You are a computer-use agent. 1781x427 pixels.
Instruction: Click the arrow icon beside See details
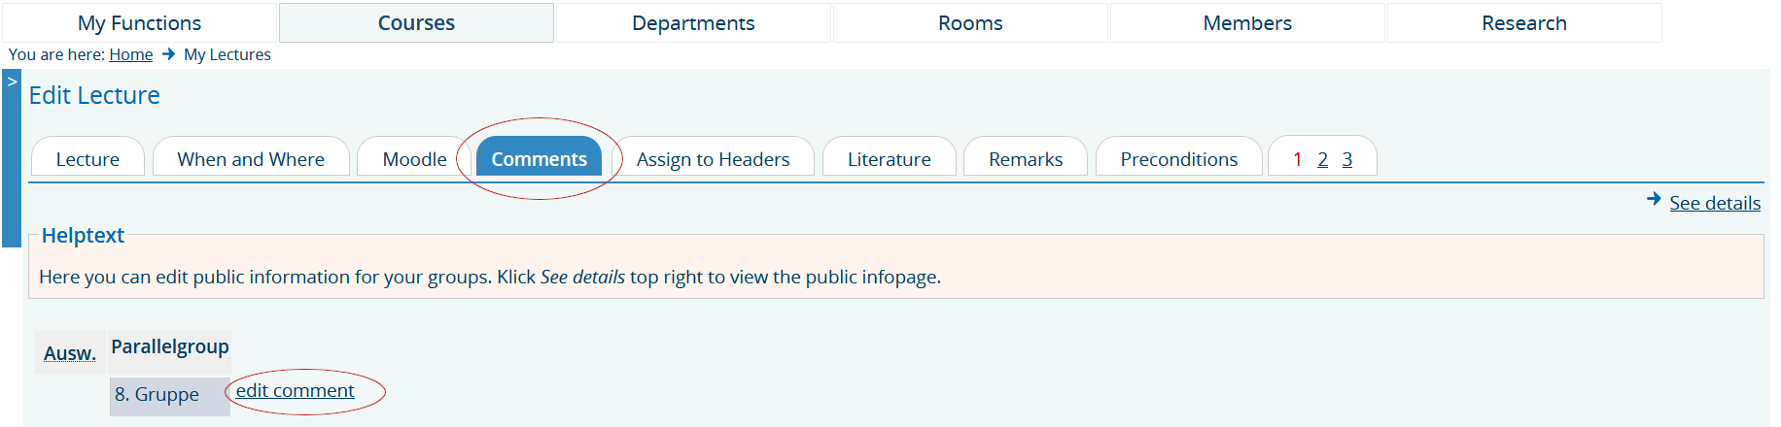[x=1654, y=199]
